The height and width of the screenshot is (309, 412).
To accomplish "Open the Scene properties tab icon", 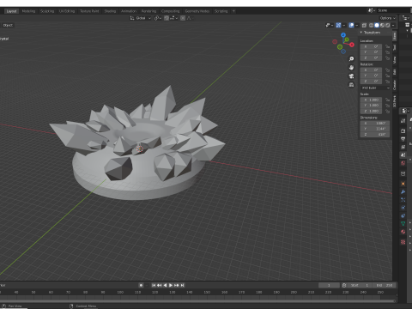I will tap(403, 154).
